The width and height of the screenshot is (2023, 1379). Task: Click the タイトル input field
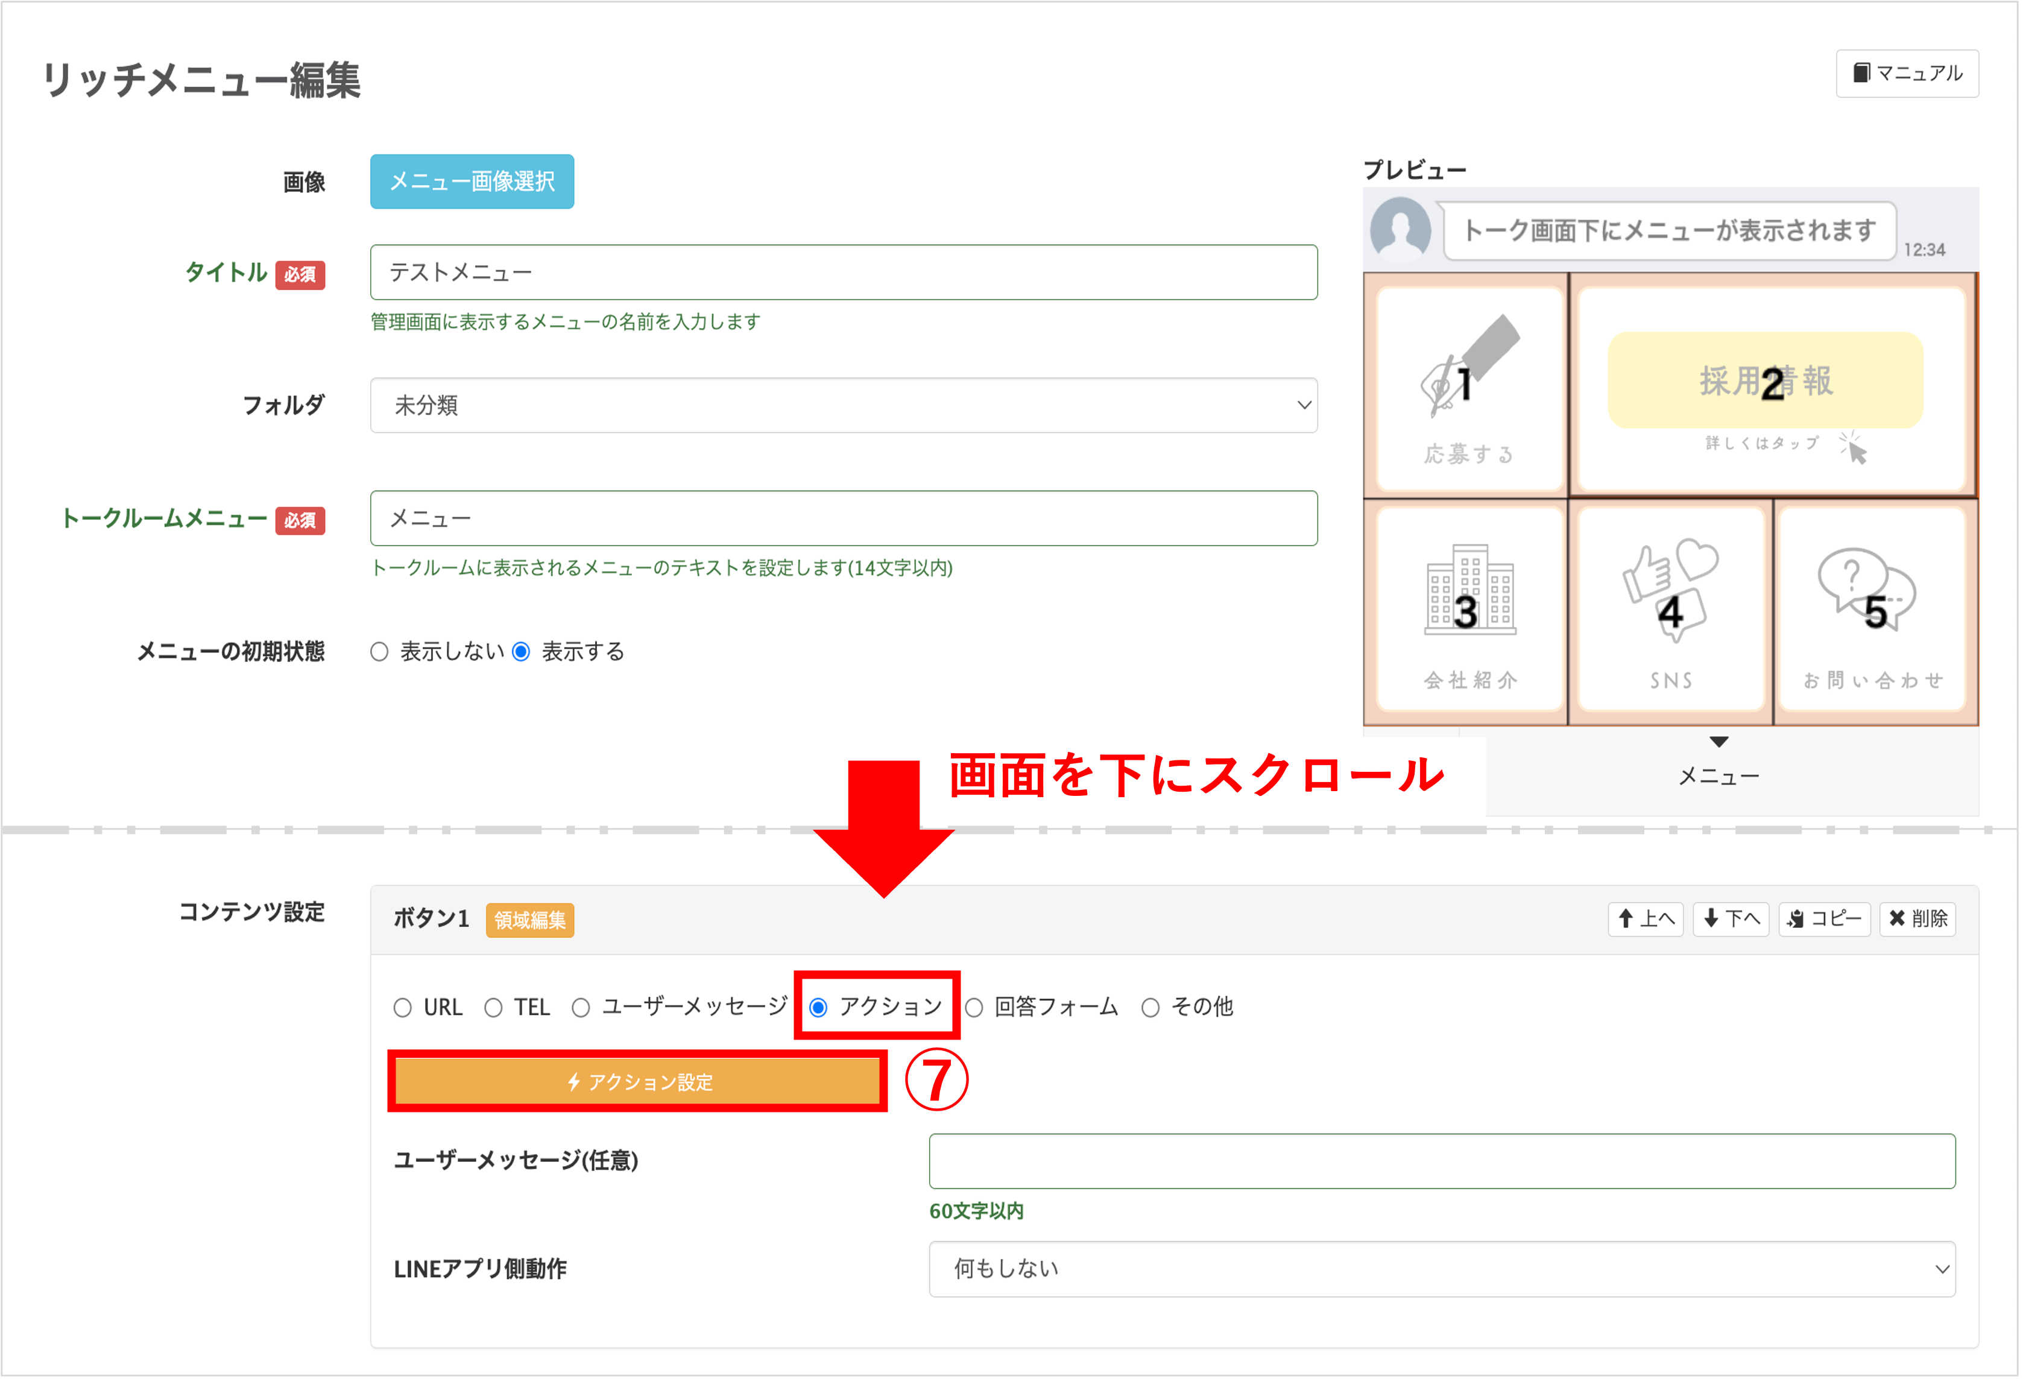click(x=844, y=273)
